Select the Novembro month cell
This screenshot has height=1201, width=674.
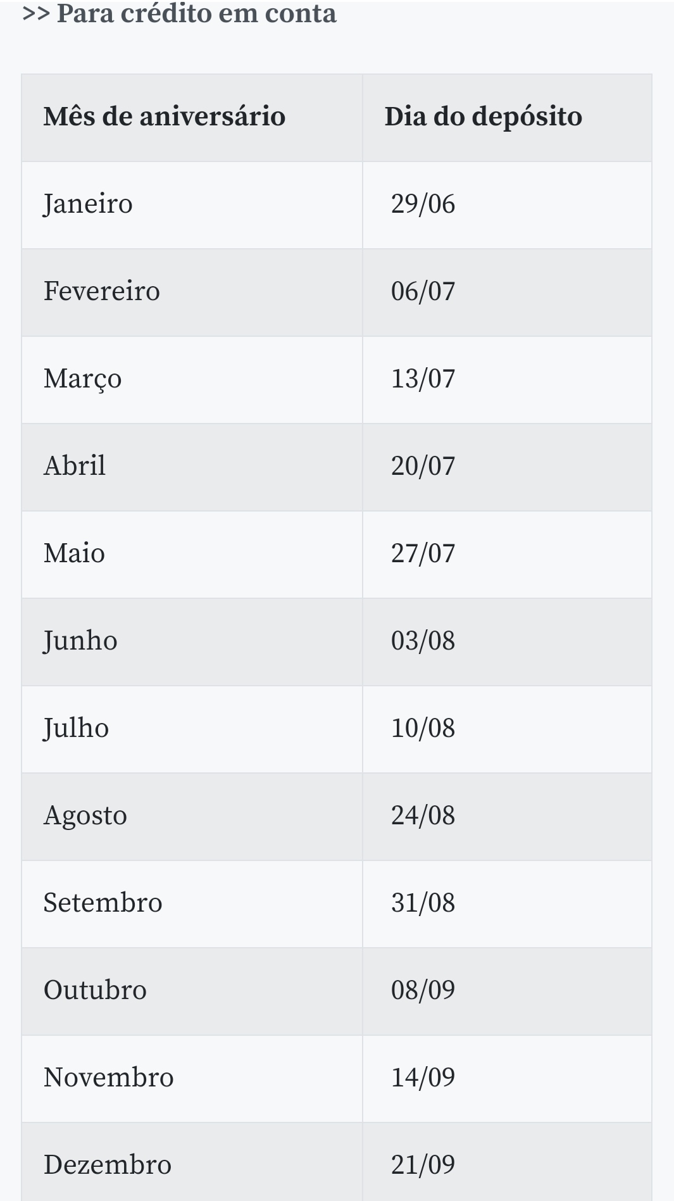pyautogui.click(x=108, y=1078)
